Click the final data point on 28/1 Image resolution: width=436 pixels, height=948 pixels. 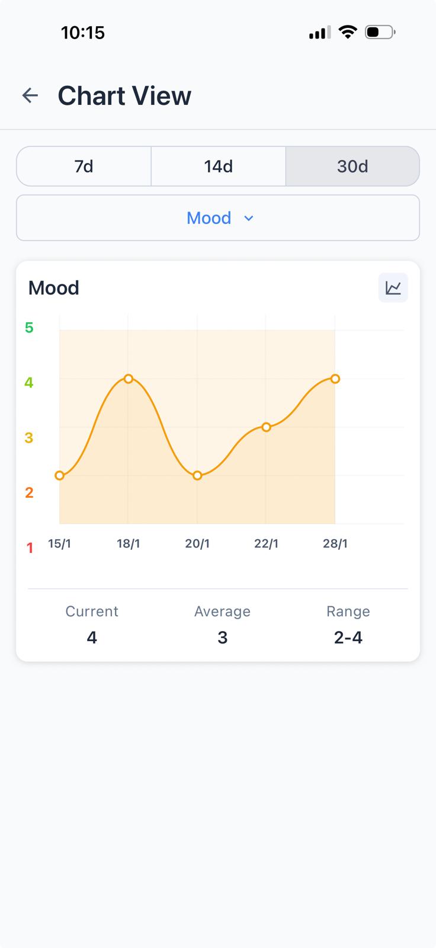click(335, 379)
